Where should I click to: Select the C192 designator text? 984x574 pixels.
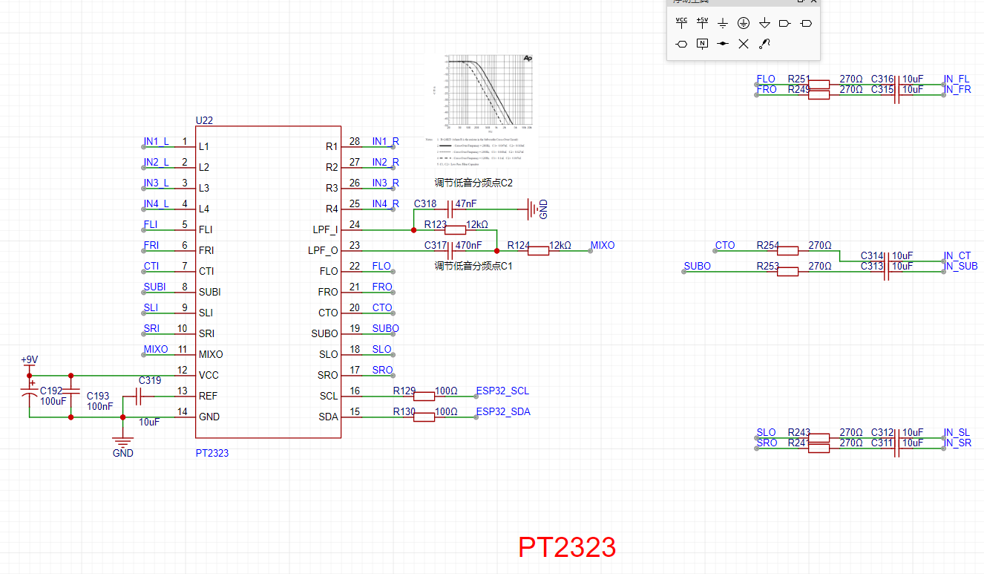(51, 391)
